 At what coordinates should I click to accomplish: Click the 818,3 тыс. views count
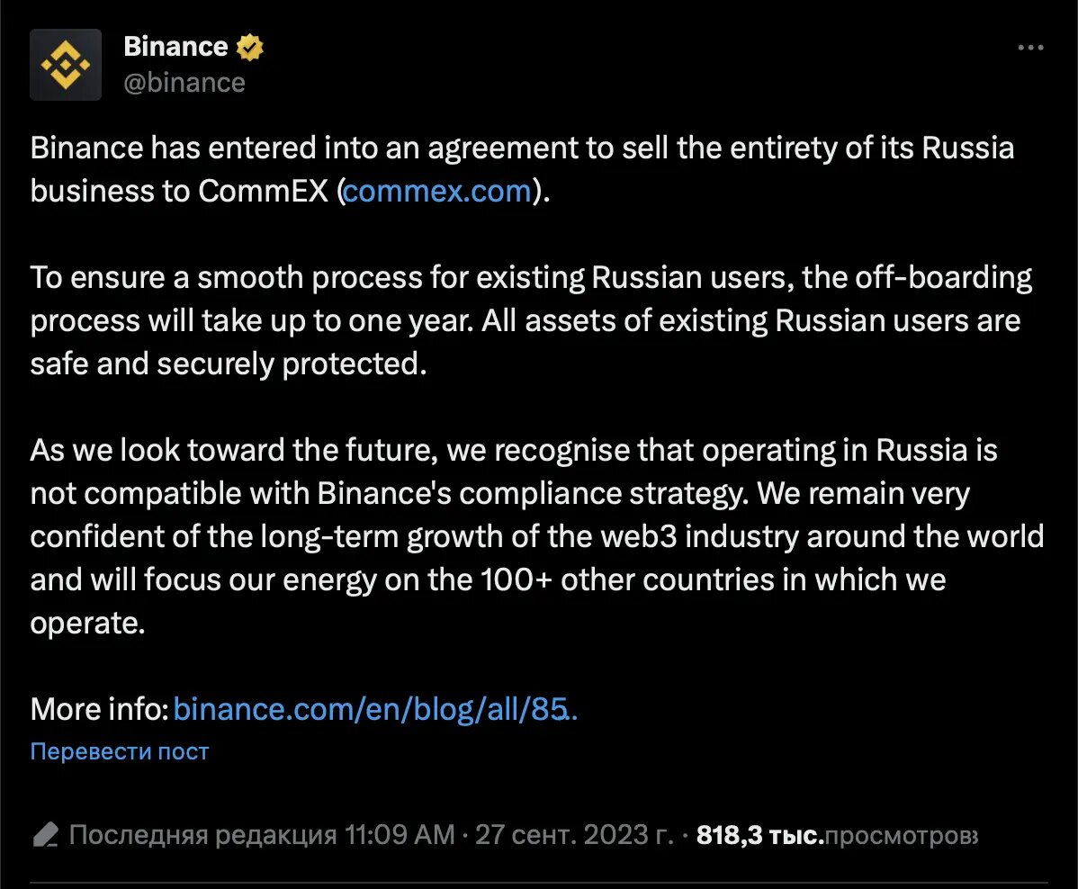759,835
